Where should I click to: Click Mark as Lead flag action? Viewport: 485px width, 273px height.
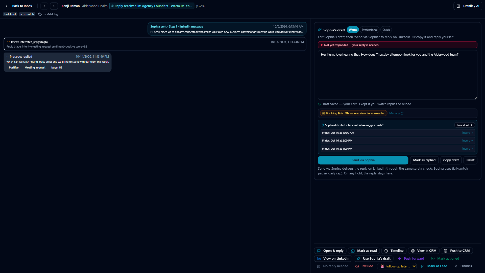click(x=434, y=266)
